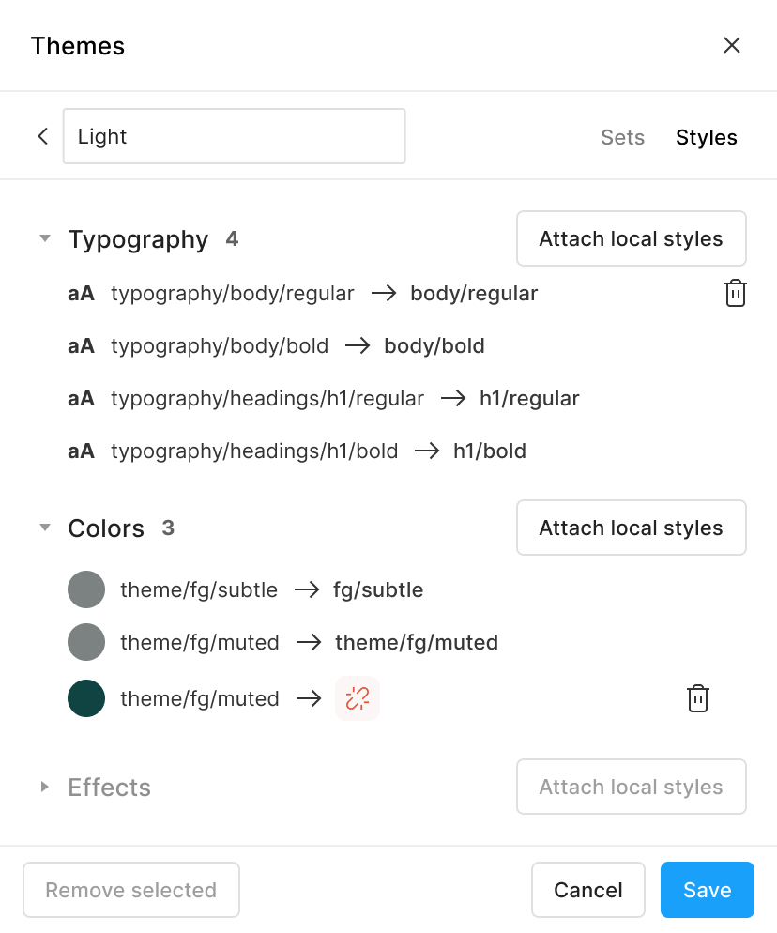This screenshot has height=933, width=777.
Task: Delete the typography/body/regular style mapping
Action: click(736, 293)
